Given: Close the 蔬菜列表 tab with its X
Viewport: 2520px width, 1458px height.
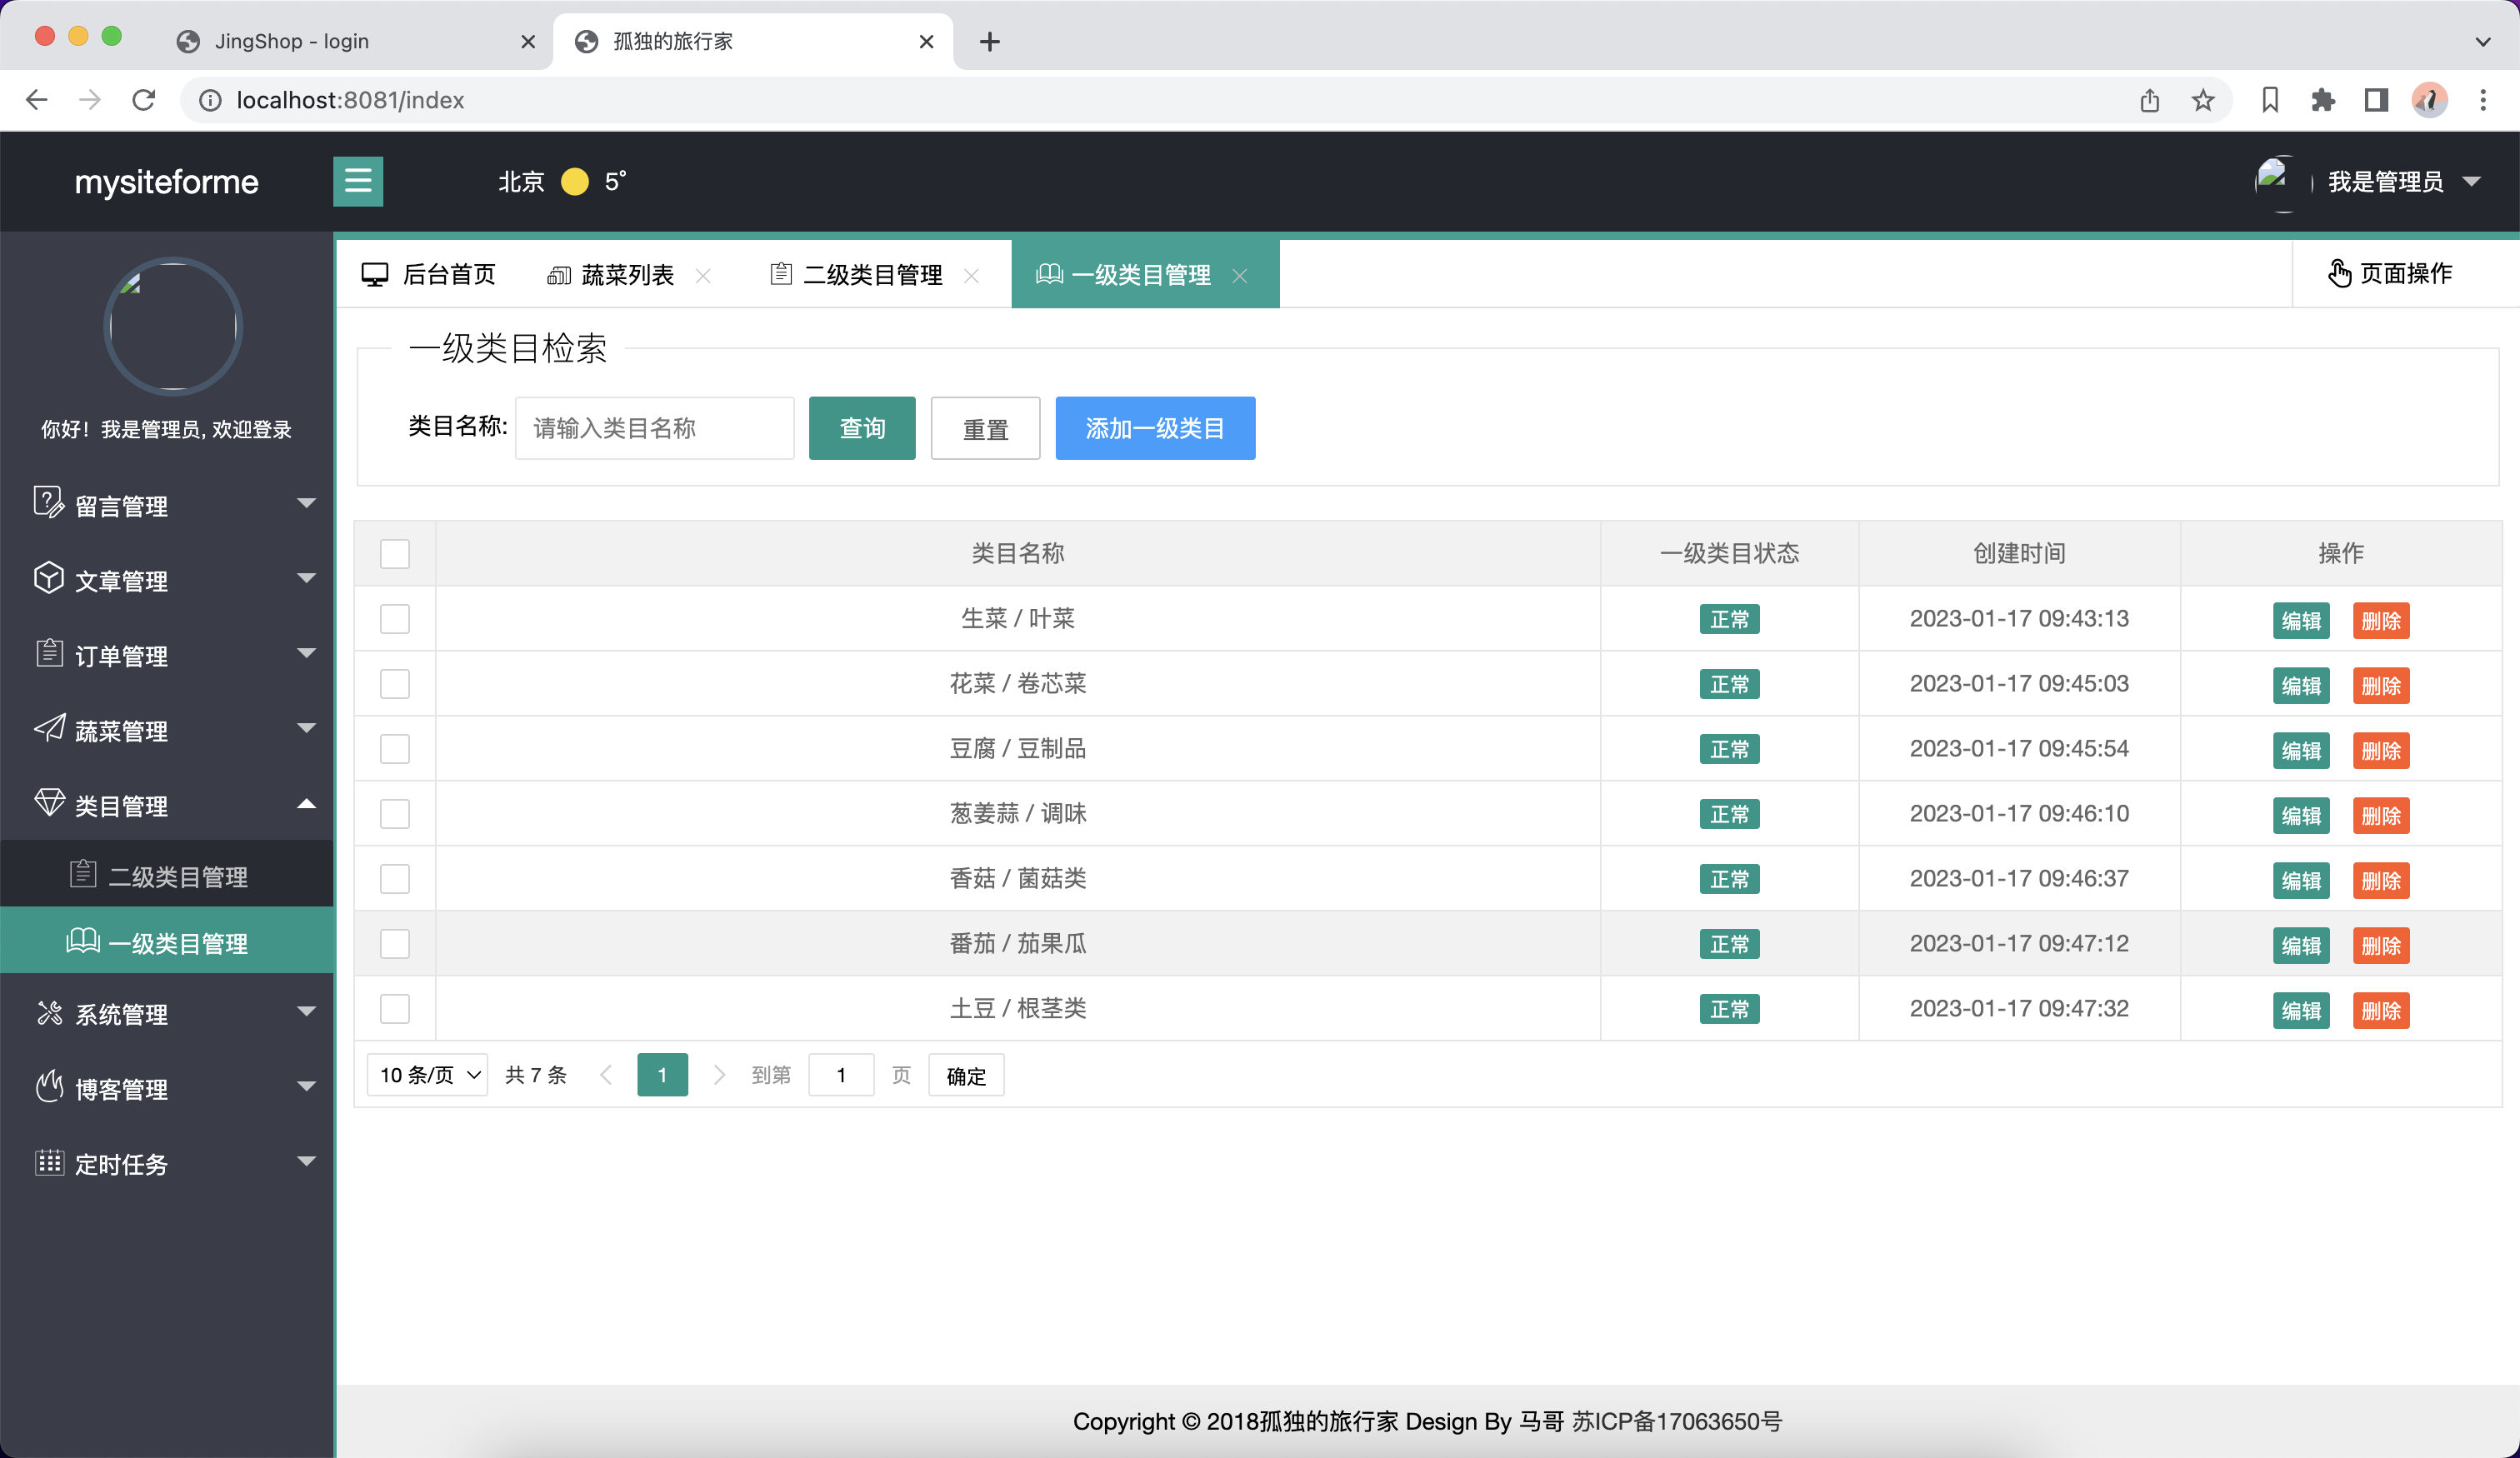Looking at the screenshot, I should [x=703, y=275].
